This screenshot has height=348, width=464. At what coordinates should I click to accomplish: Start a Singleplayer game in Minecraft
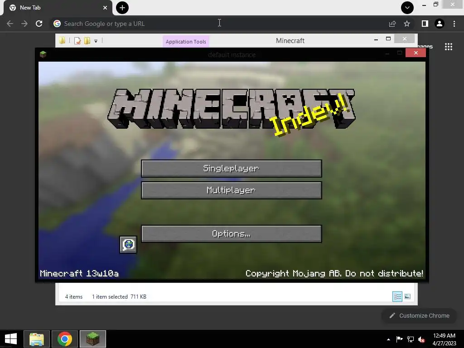tap(232, 169)
